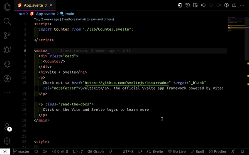249x155 pixels.
Task: Open notifications bell
Action: click(x=242, y=152)
